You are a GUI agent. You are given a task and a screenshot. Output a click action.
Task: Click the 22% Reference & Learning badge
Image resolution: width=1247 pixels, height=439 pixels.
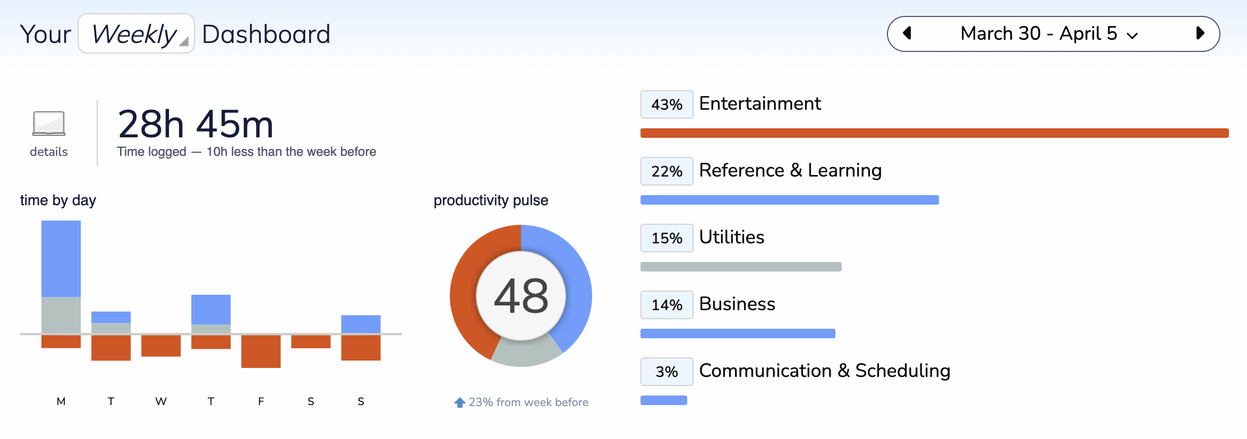point(667,171)
